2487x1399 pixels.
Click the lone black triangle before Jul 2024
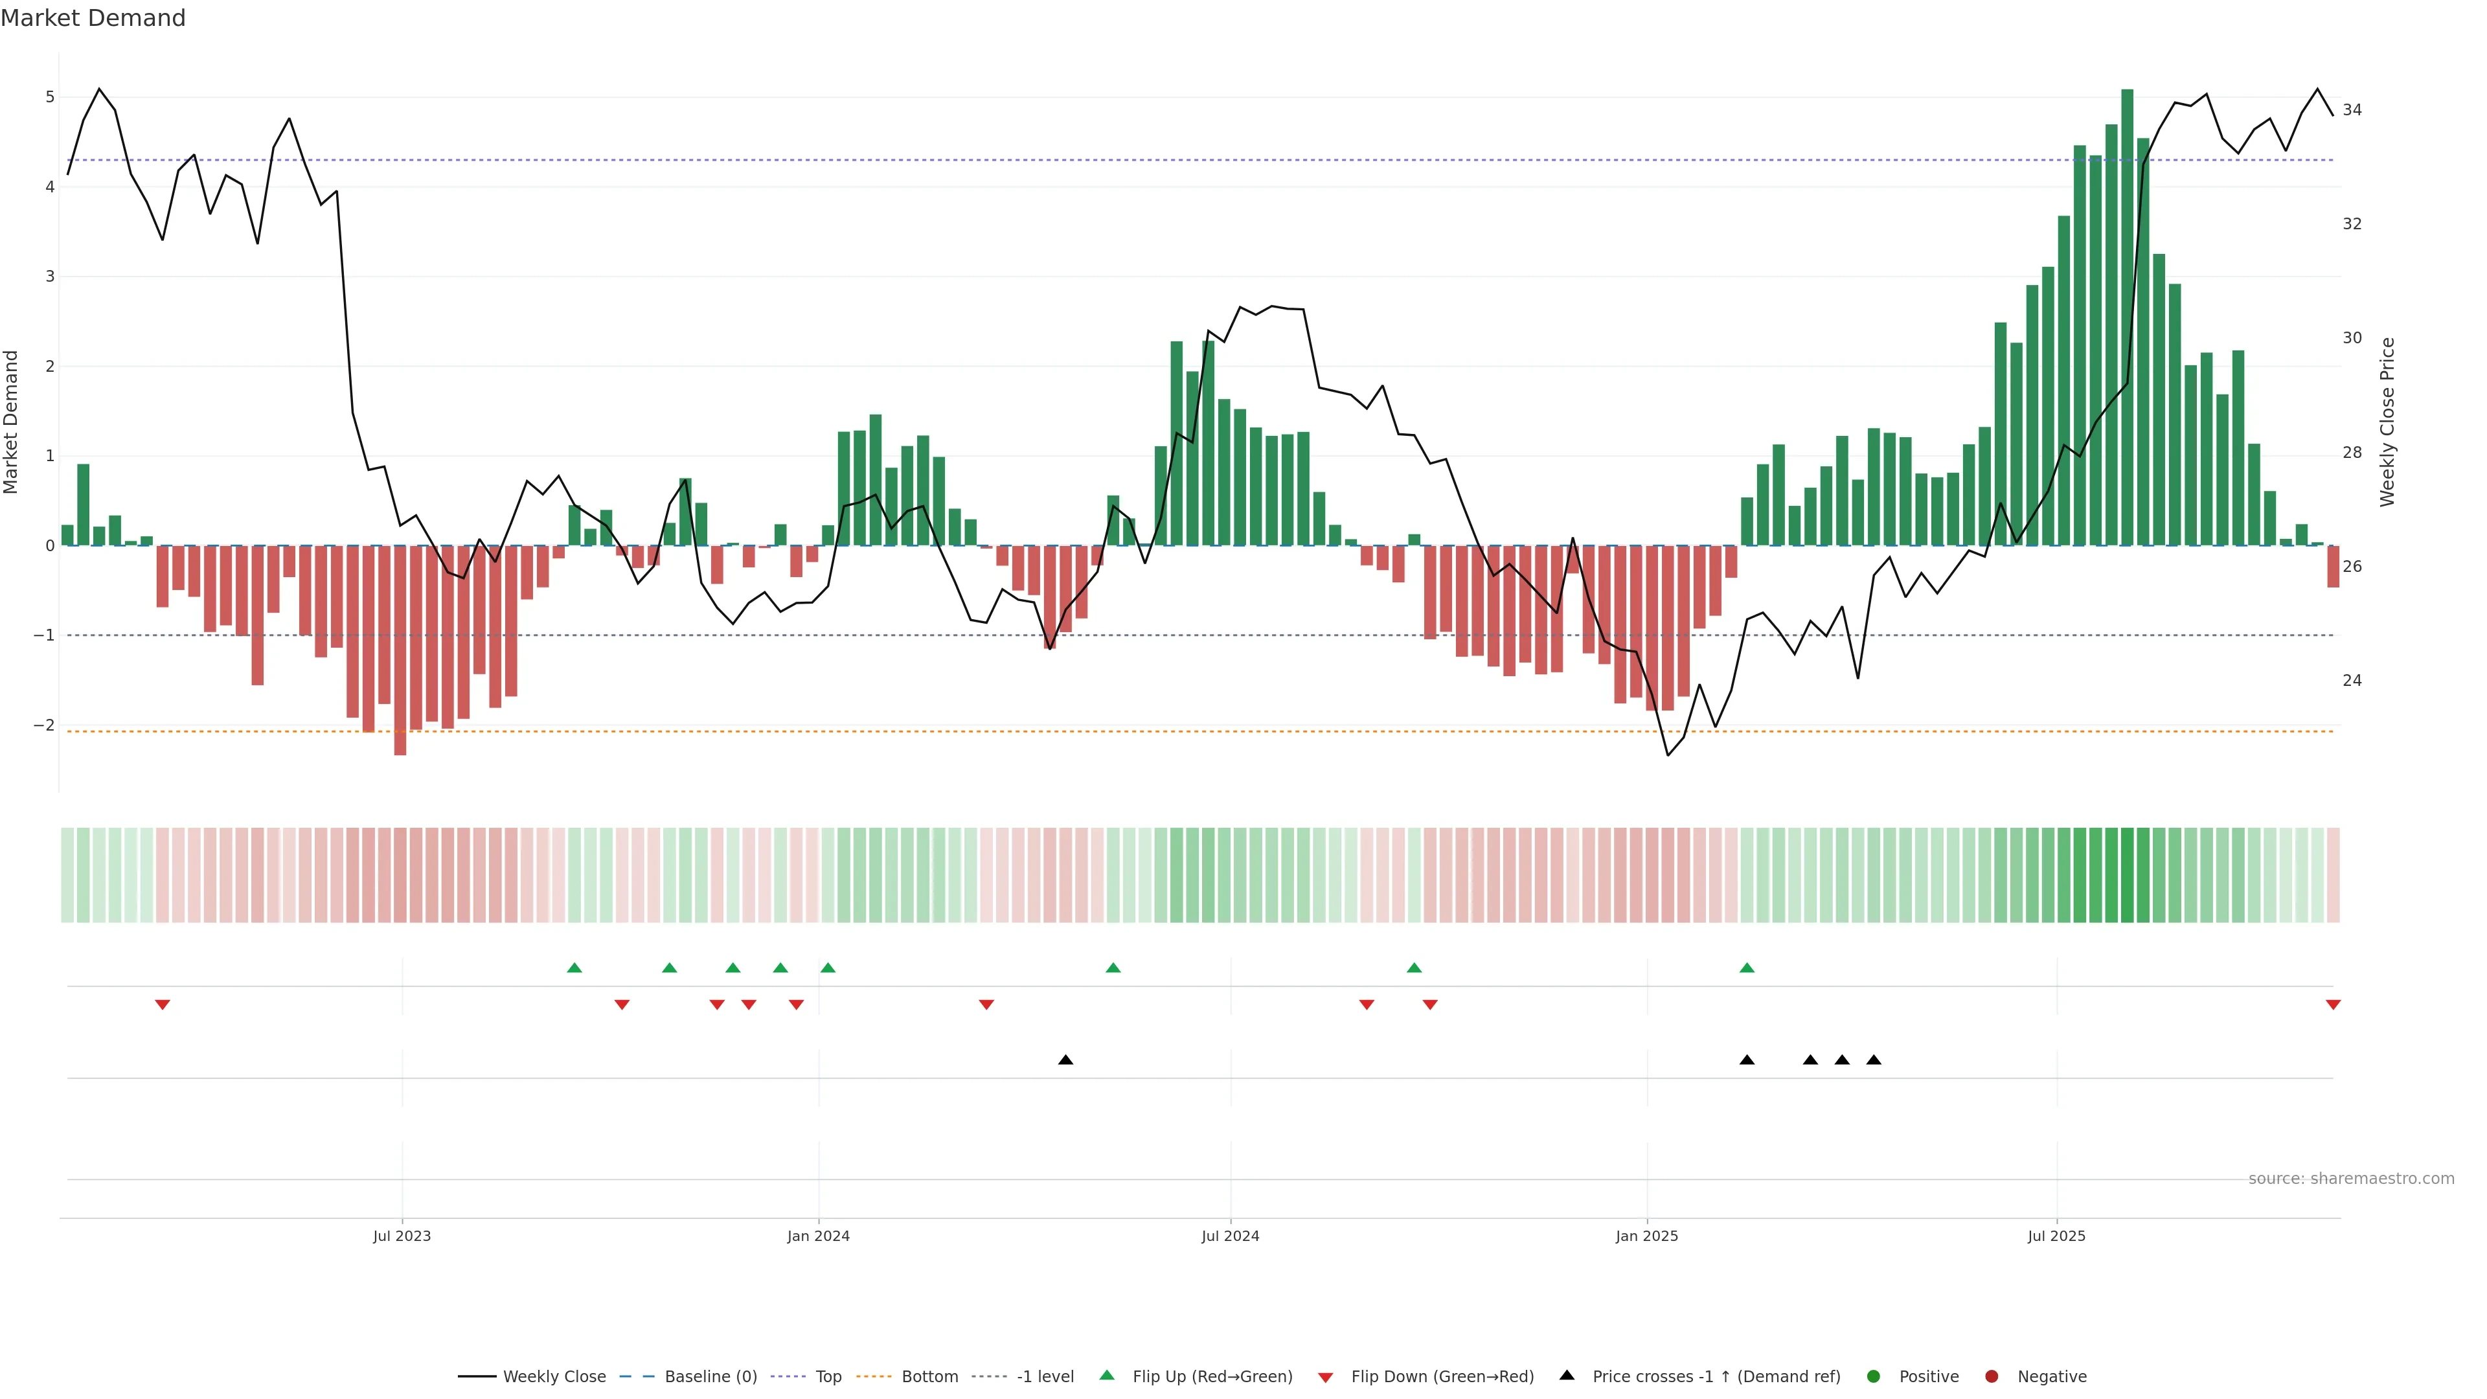pos(1065,1060)
